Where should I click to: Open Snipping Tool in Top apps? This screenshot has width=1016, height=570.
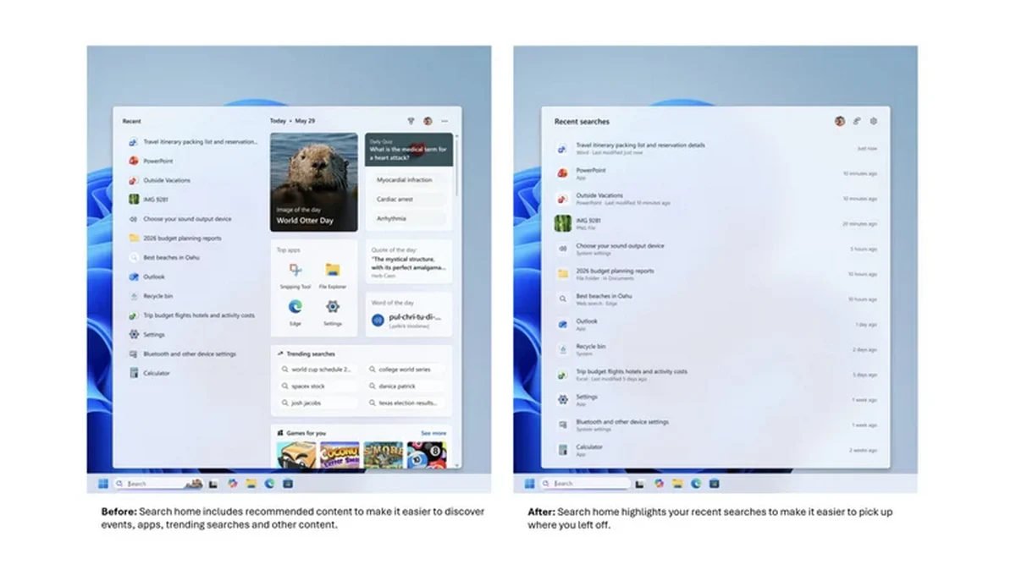click(295, 274)
